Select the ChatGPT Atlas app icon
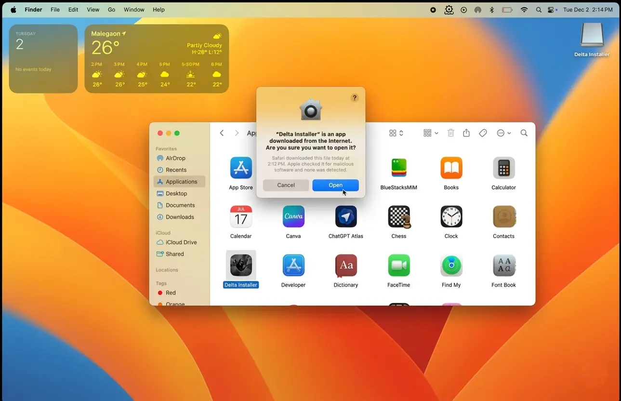The width and height of the screenshot is (621, 401). point(346,217)
